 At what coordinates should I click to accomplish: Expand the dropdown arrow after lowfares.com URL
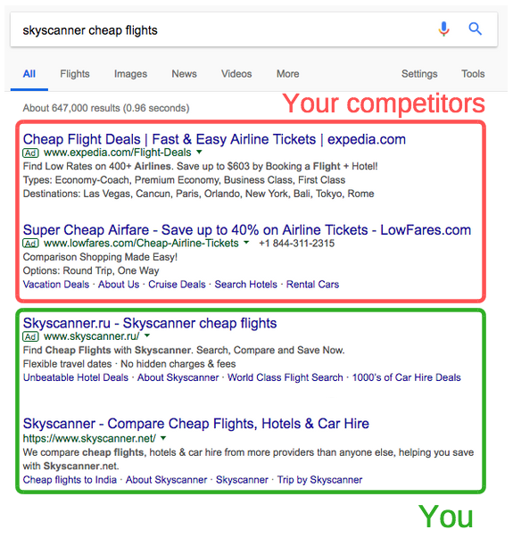pyautogui.click(x=246, y=243)
